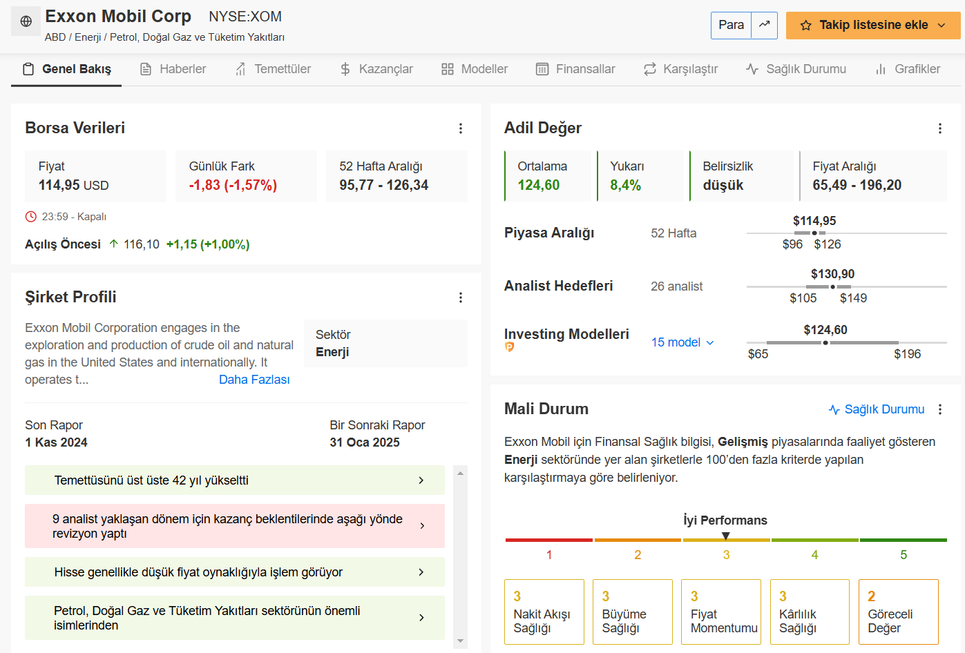965x653 pixels.
Task: Click the Nakit Akışı Sağlığı card
Action: point(544,612)
